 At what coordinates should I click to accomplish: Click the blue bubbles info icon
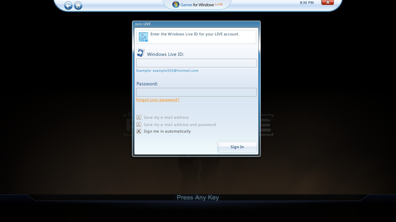click(143, 37)
